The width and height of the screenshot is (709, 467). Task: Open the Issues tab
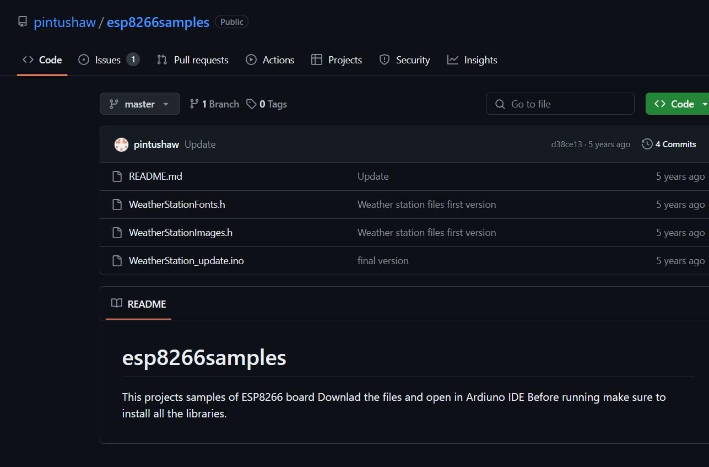coord(109,60)
